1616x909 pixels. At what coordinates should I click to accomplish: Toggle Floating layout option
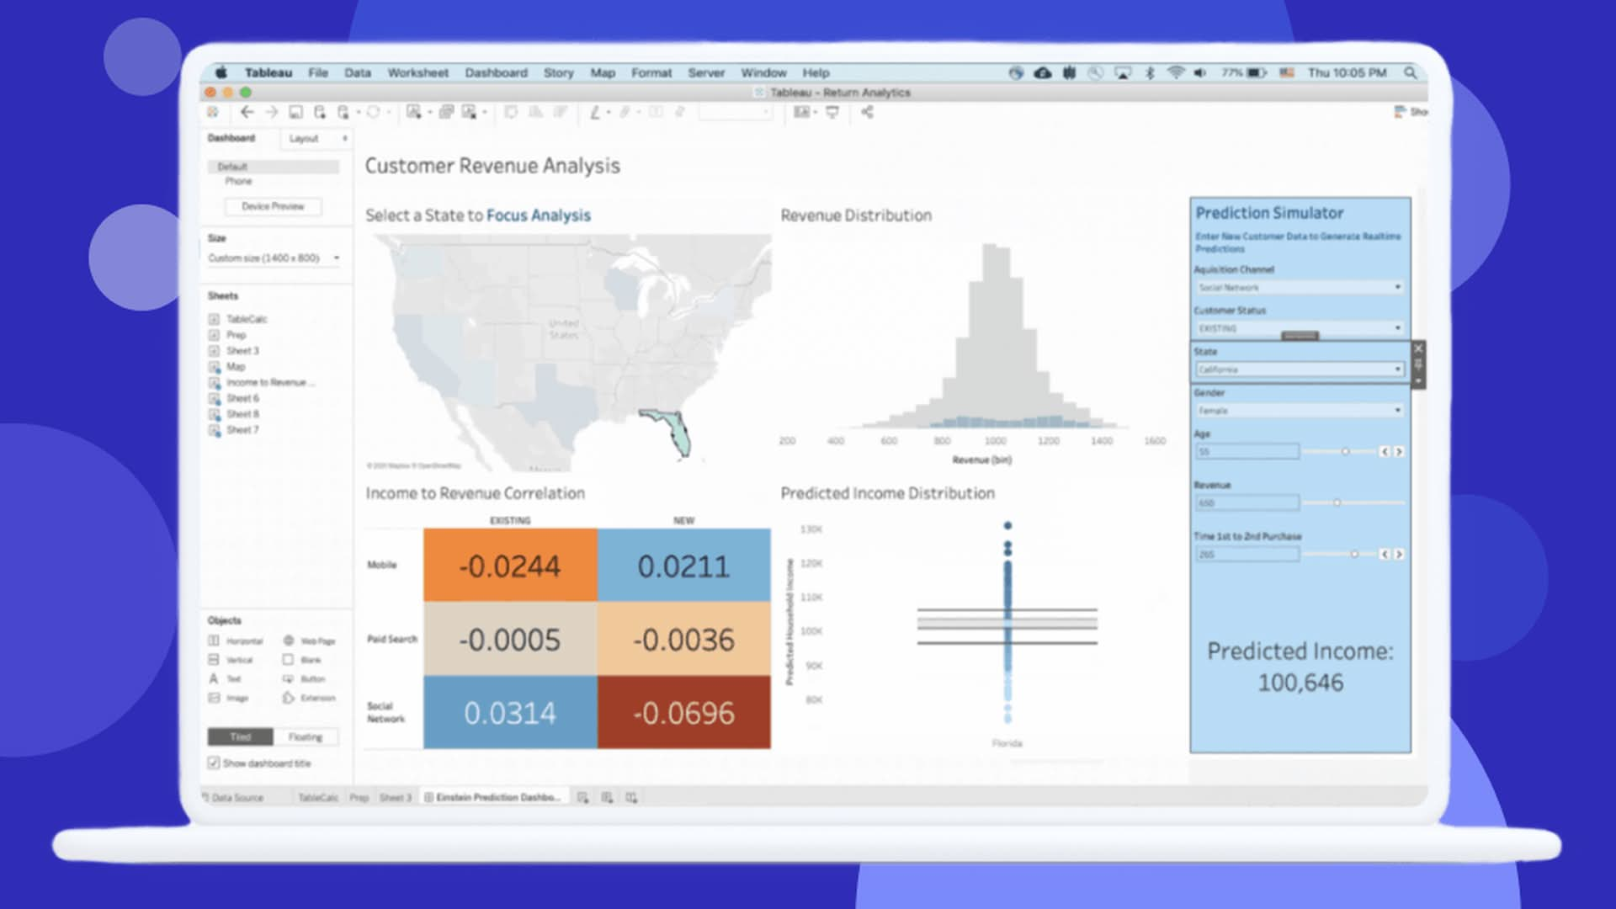306,737
